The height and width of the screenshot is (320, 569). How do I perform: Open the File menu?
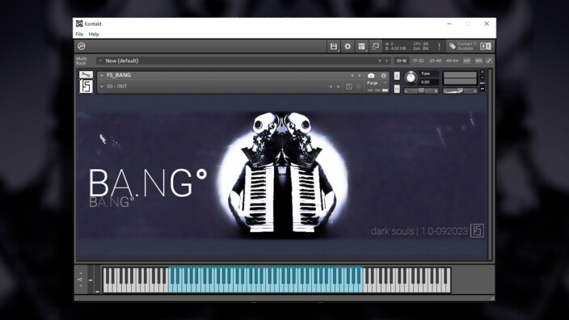(x=79, y=34)
